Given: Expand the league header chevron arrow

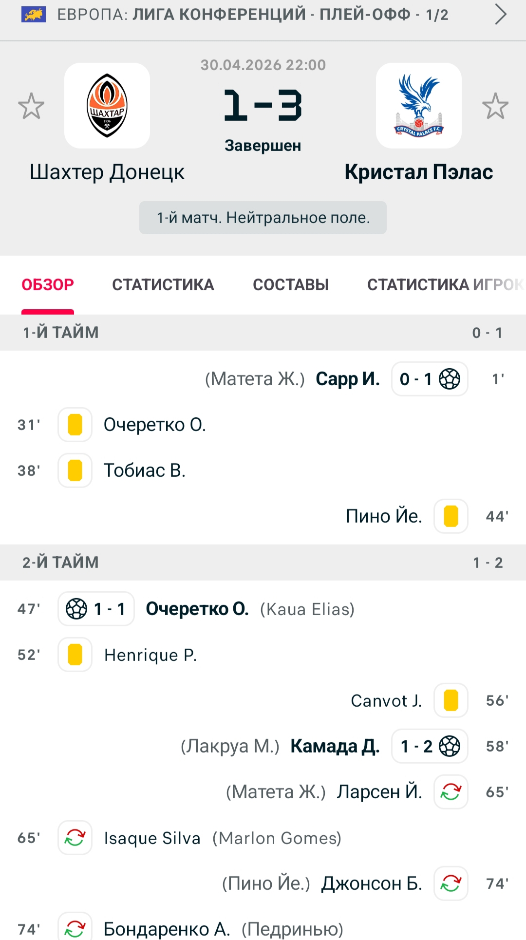Looking at the screenshot, I should [501, 14].
